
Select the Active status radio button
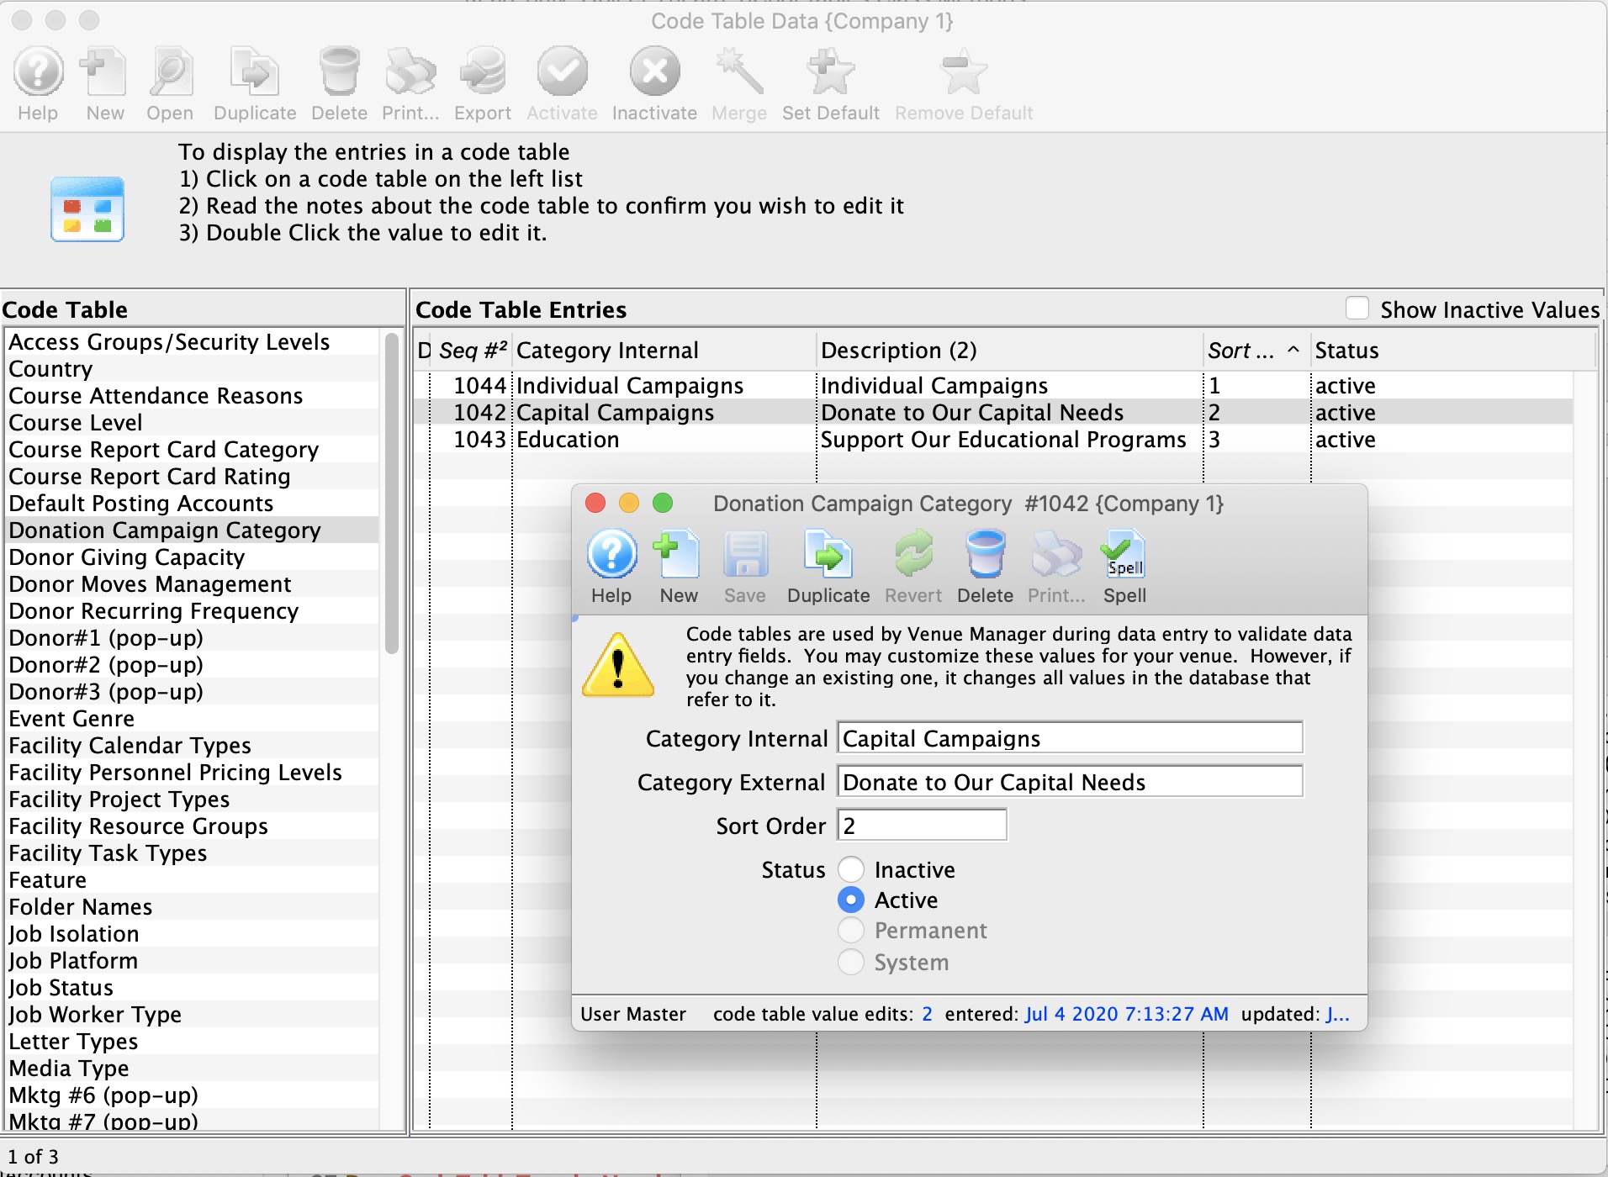(851, 900)
